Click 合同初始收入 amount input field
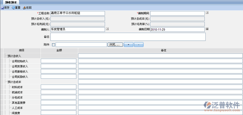Screen dimensions: 243x115 pos(59,61)
